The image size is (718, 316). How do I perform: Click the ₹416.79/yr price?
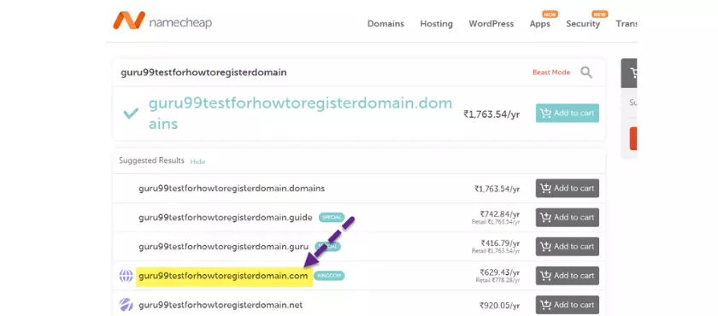(x=500, y=243)
